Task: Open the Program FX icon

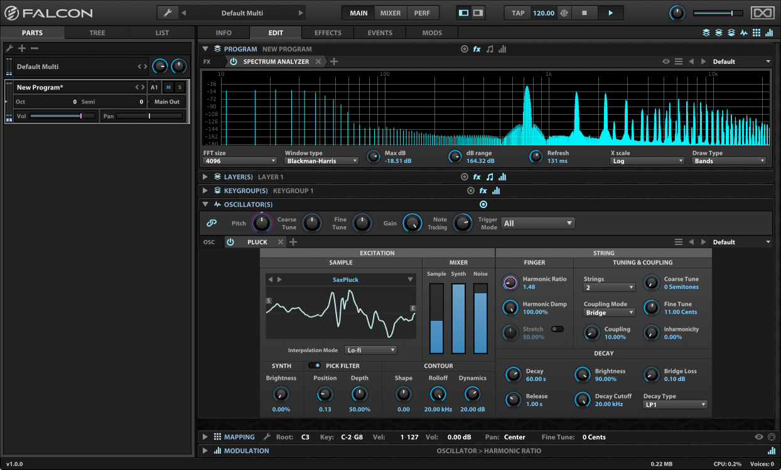Action: (x=477, y=49)
